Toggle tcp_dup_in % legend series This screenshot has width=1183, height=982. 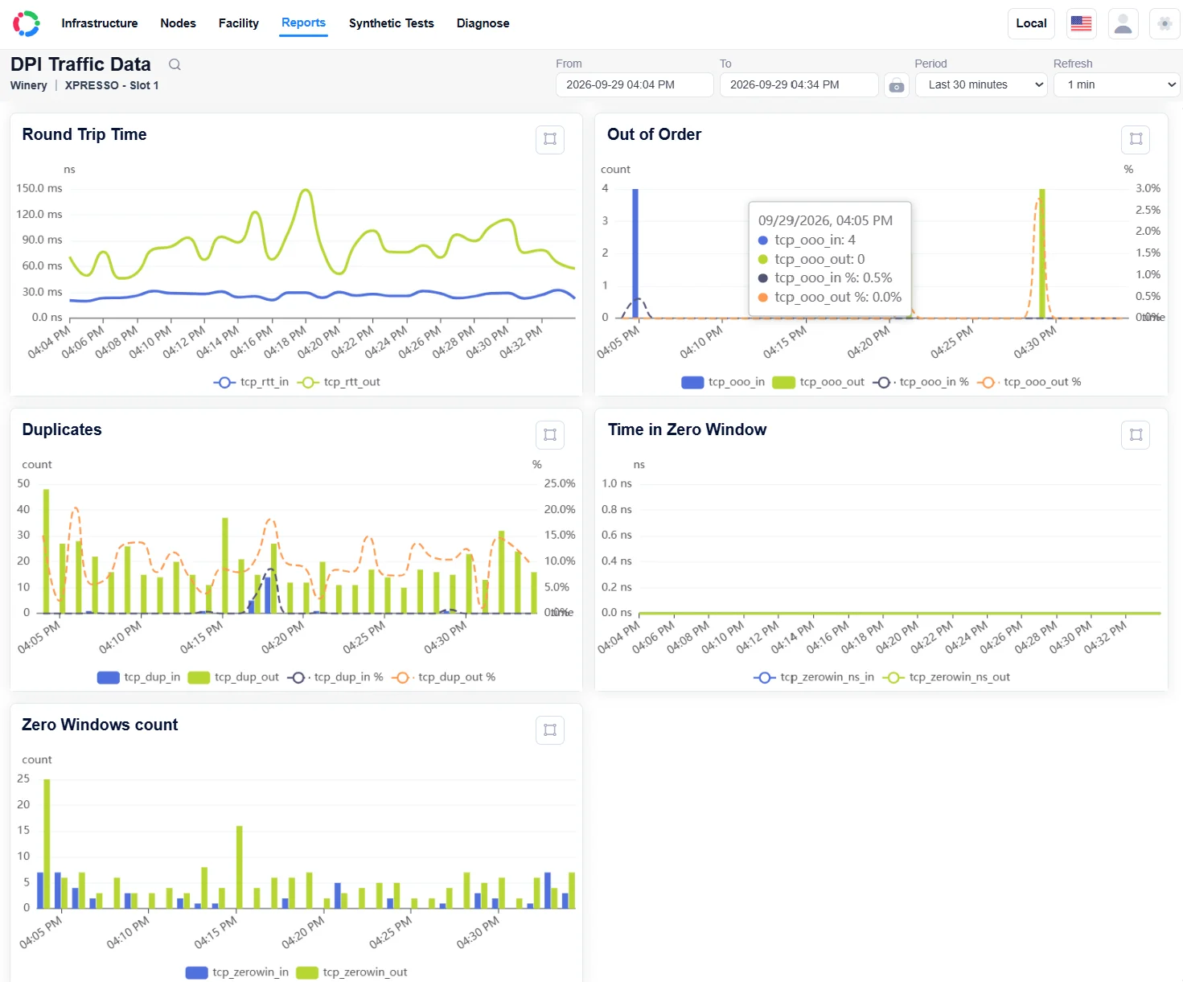[x=335, y=677]
